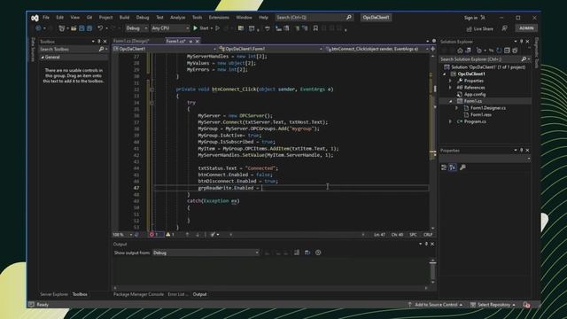The height and width of the screenshot is (319, 567).
Task: Collapse the General group in Toolbox
Action: 43,57
